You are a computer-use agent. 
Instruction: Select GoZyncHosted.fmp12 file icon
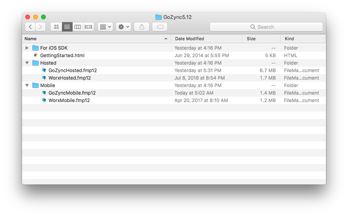pyautogui.click(x=44, y=71)
